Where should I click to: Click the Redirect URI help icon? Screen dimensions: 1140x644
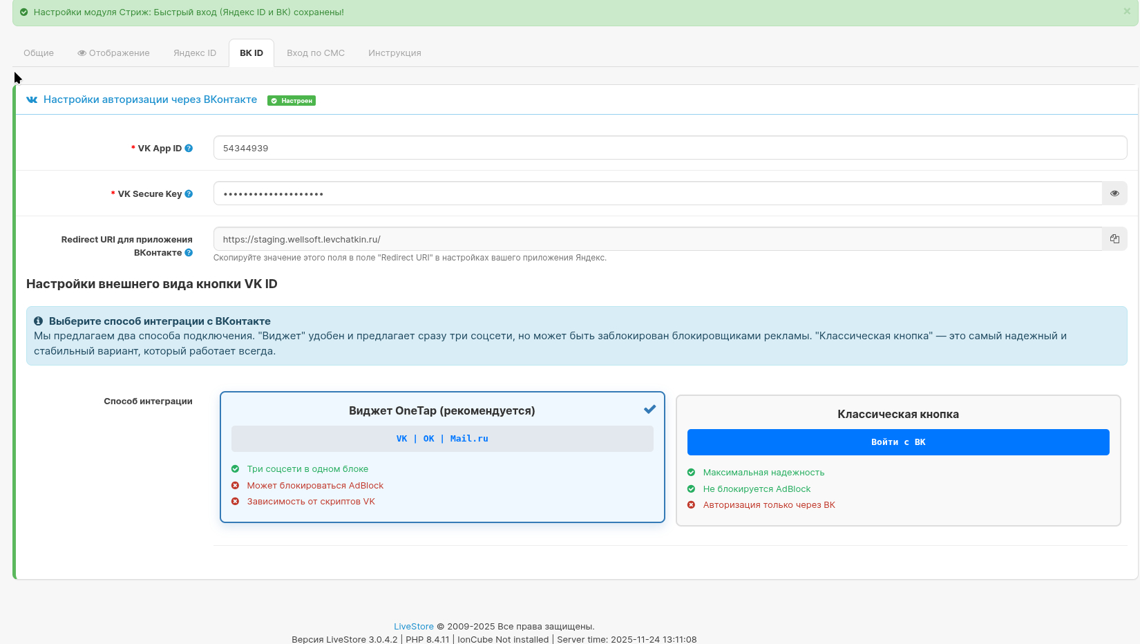click(189, 253)
